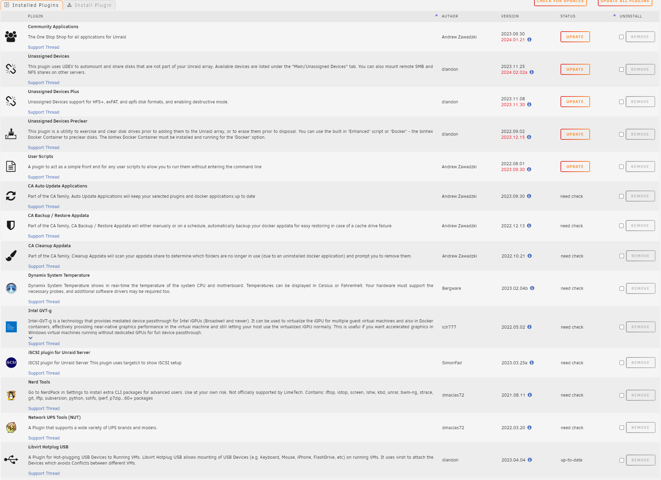Open version info icon for Community Applications
Image resolution: width=661 pixels, height=480 pixels.
coord(529,39)
